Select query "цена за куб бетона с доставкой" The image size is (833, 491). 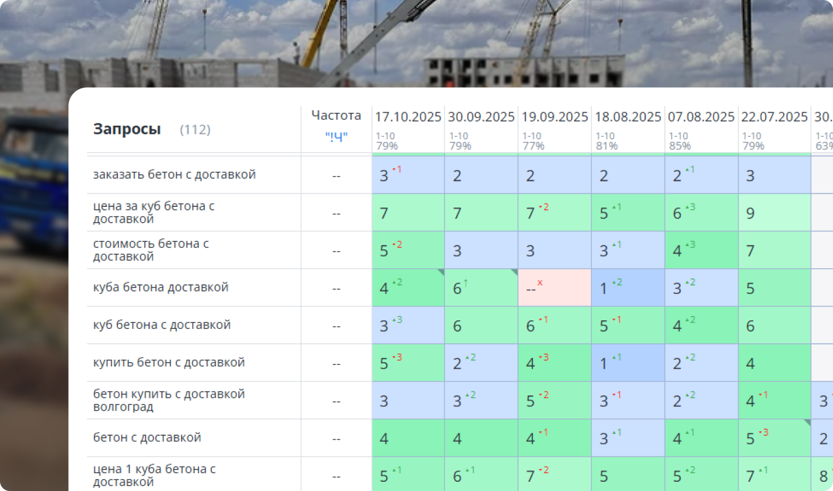(x=153, y=212)
